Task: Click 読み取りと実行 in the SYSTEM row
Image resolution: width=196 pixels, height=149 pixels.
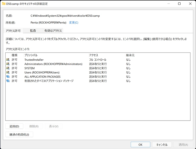Action: pyautogui.click(x=98, y=68)
